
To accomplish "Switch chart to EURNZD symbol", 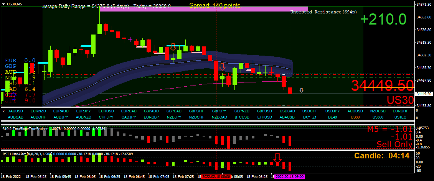I will (x=38, y=111).
